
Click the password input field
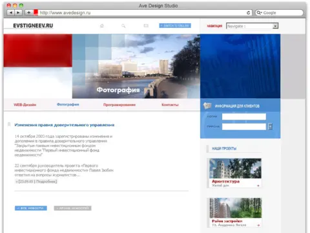point(244,127)
